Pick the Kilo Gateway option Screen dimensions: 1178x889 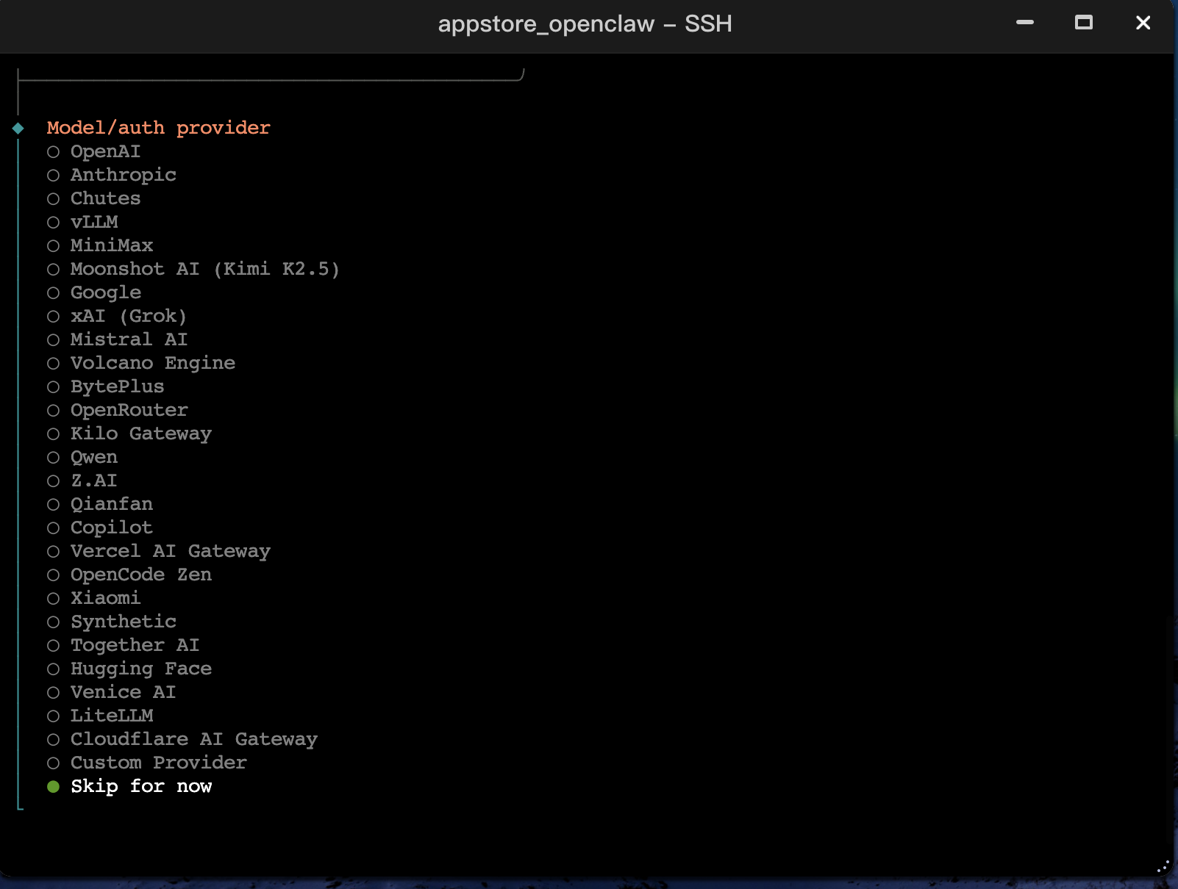click(x=140, y=433)
